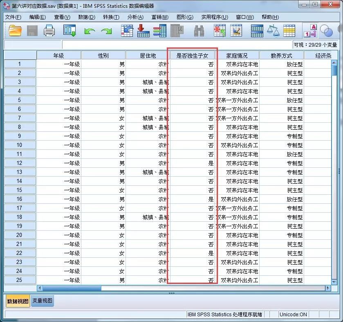Open the Go to case icon
343x322 pixels.
pyautogui.click(x=128, y=30)
